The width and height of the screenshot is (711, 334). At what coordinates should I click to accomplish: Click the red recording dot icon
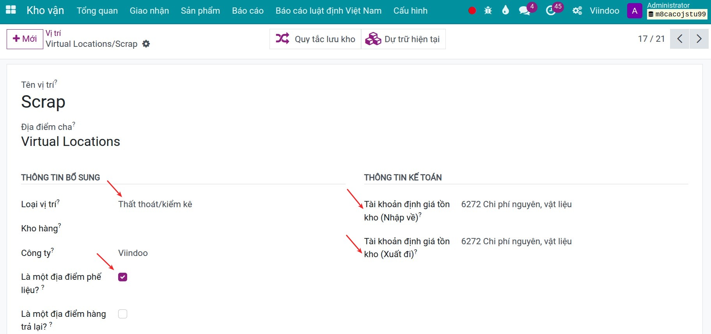[472, 11]
